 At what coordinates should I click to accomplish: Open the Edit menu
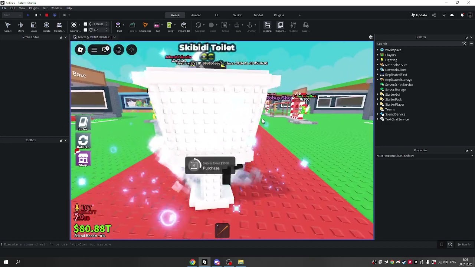tap(13, 8)
